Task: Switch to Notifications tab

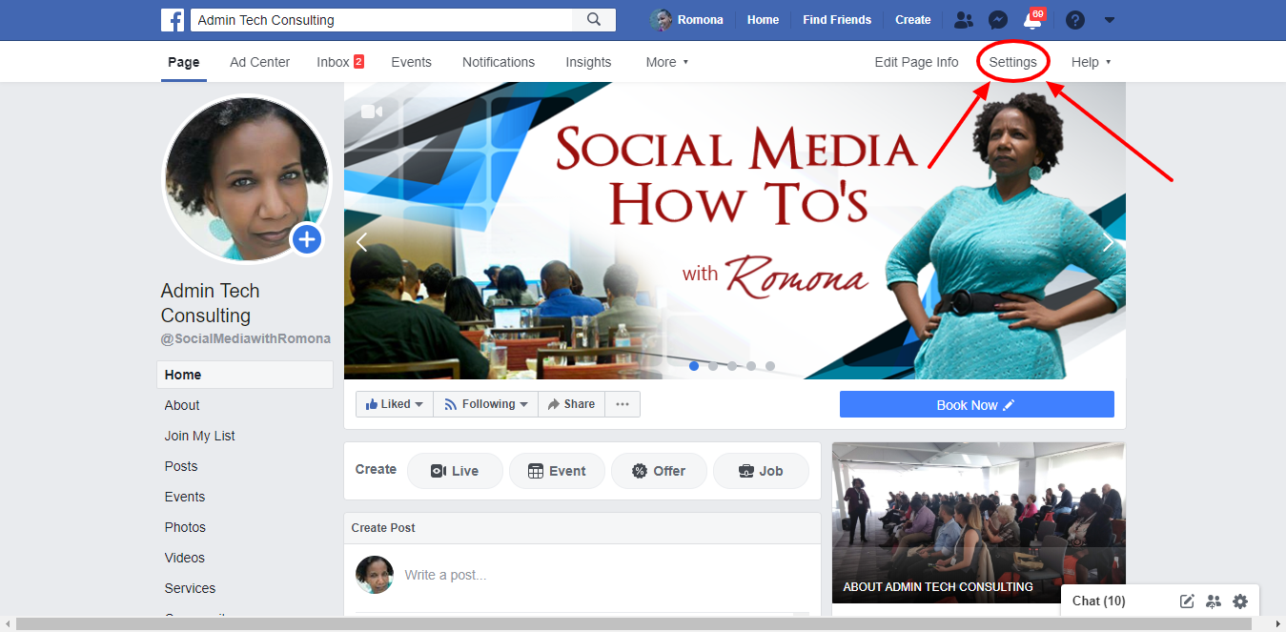Action: tap(499, 62)
